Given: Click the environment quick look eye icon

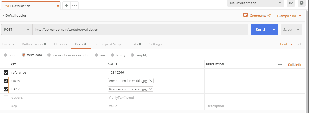Looking at the screenshot, I should 291,3.
